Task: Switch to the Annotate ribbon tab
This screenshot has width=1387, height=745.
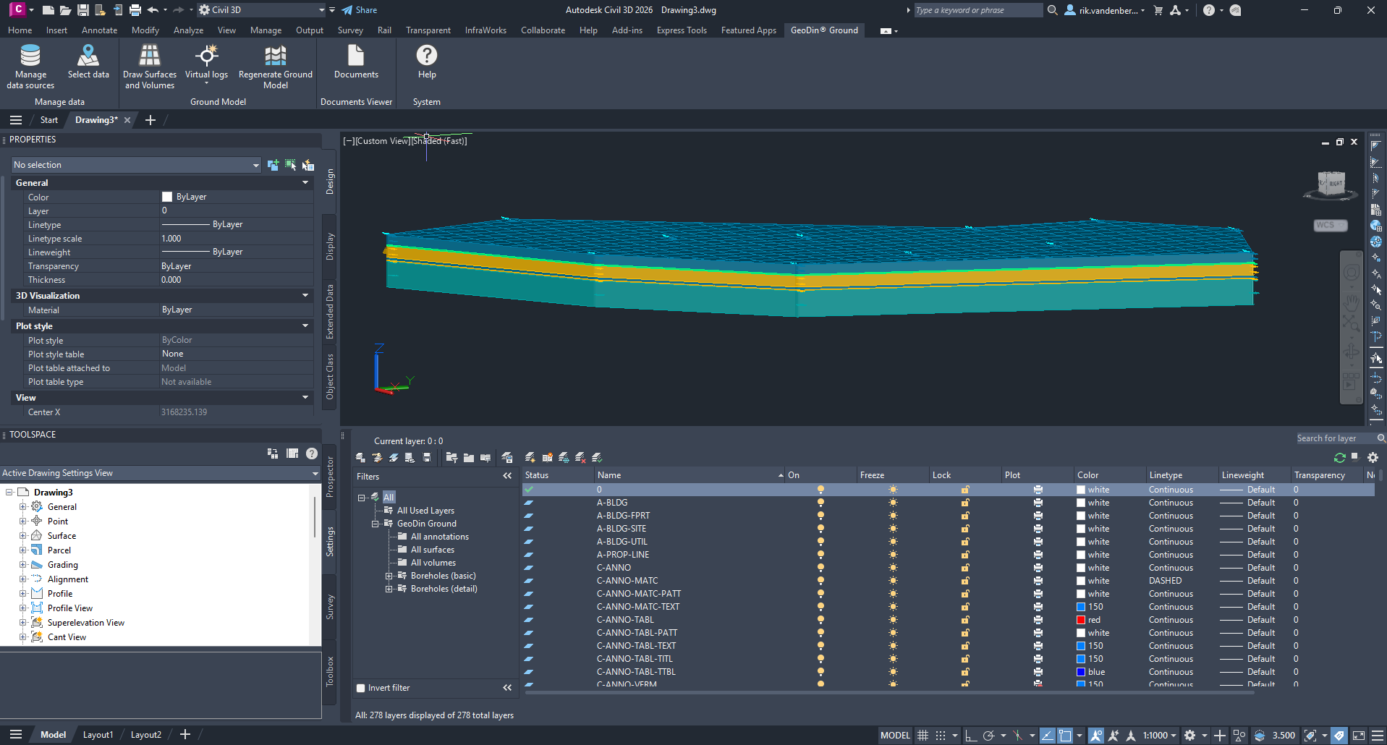Action: coord(99,30)
